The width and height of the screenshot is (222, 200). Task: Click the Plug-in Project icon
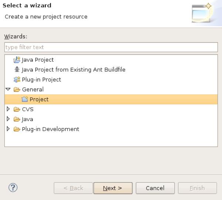coord(17,80)
